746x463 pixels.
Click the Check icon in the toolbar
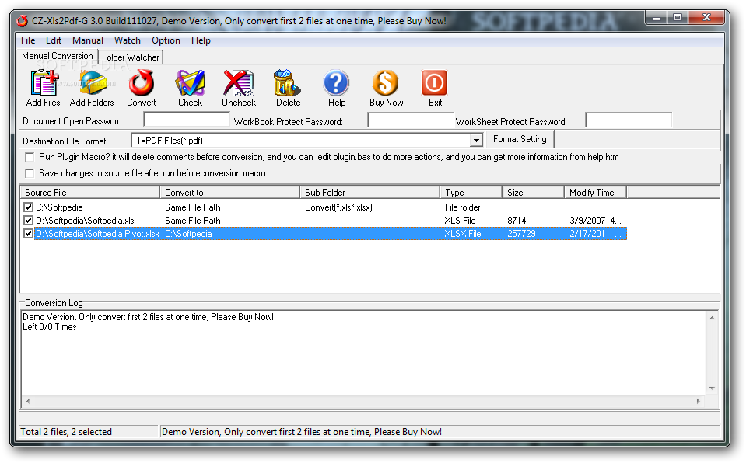[x=191, y=83]
